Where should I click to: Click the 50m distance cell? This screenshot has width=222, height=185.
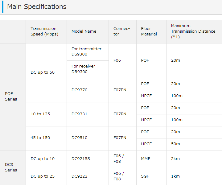[x=194, y=144]
